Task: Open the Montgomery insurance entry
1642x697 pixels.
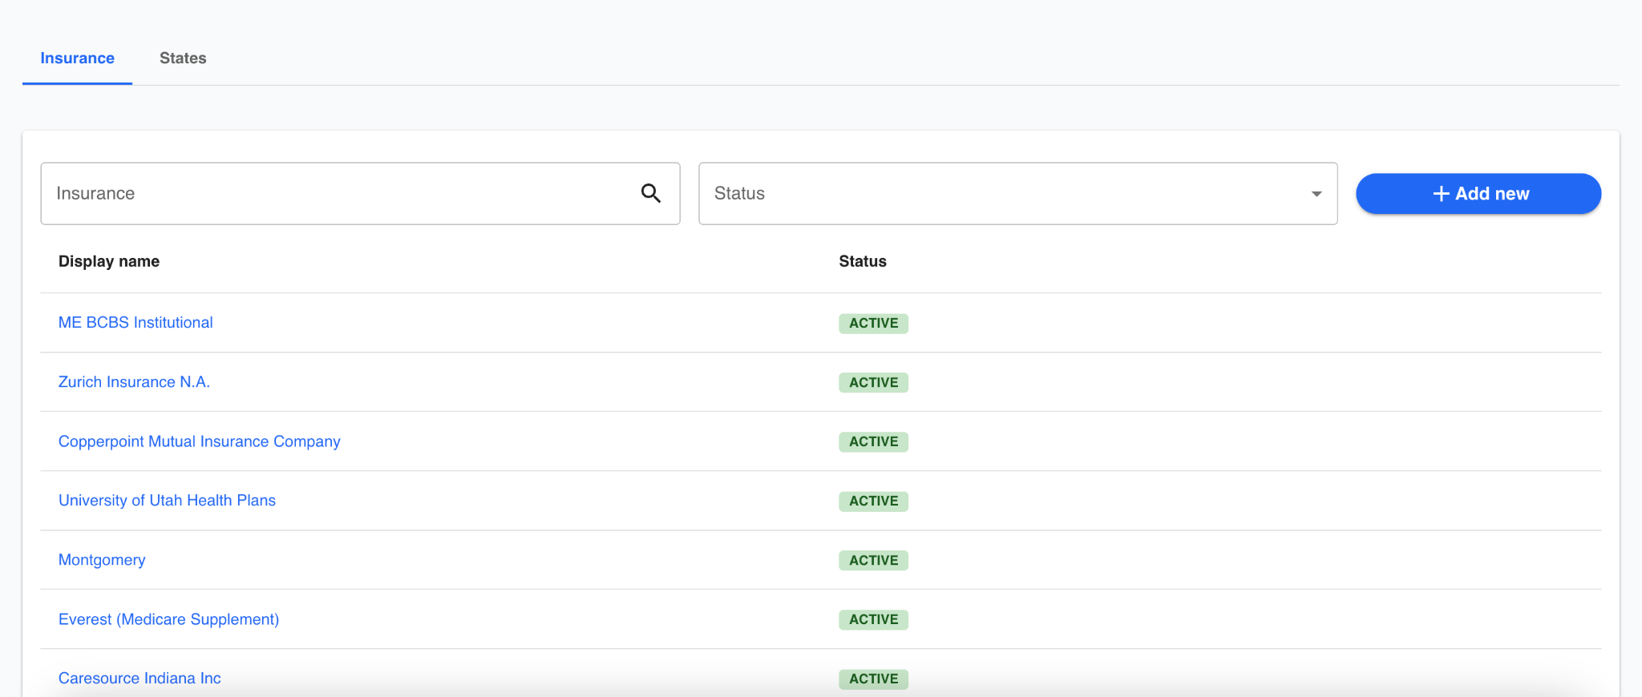Action: coord(102,560)
